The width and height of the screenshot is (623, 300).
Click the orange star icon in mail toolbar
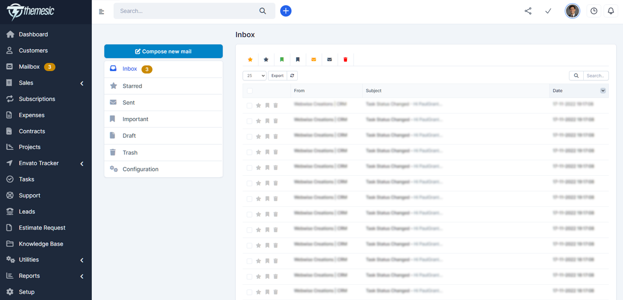250,60
